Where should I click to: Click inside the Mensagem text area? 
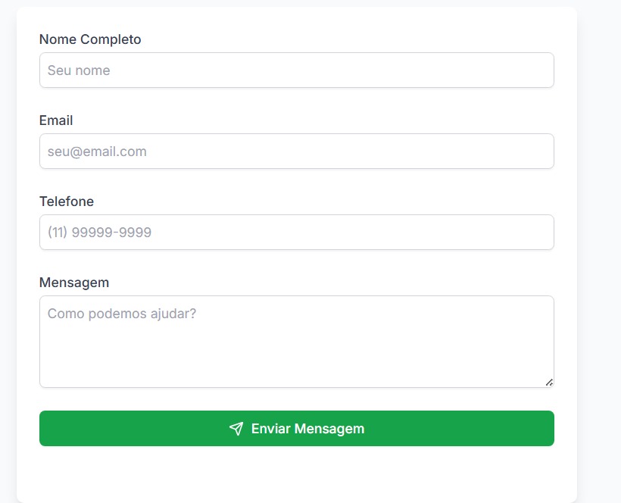tap(297, 348)
